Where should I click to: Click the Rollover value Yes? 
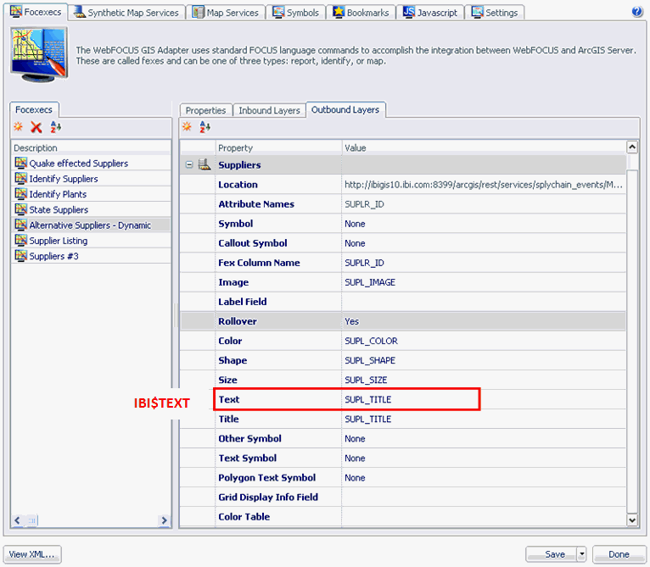[484, 321]
